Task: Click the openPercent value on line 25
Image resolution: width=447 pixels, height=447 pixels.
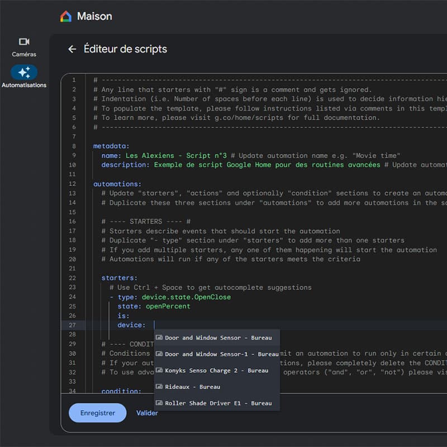Action: (x=168, y=306)
